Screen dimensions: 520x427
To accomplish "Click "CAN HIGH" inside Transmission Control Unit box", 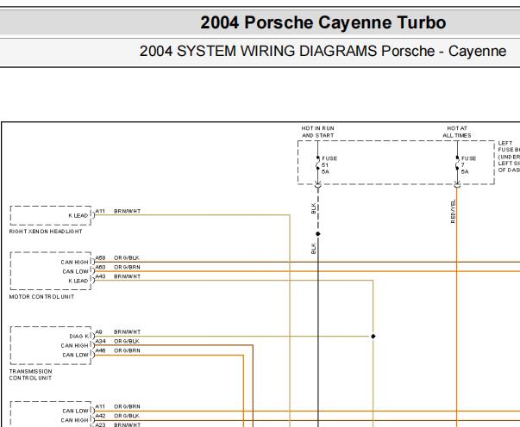I will point(75,345).
